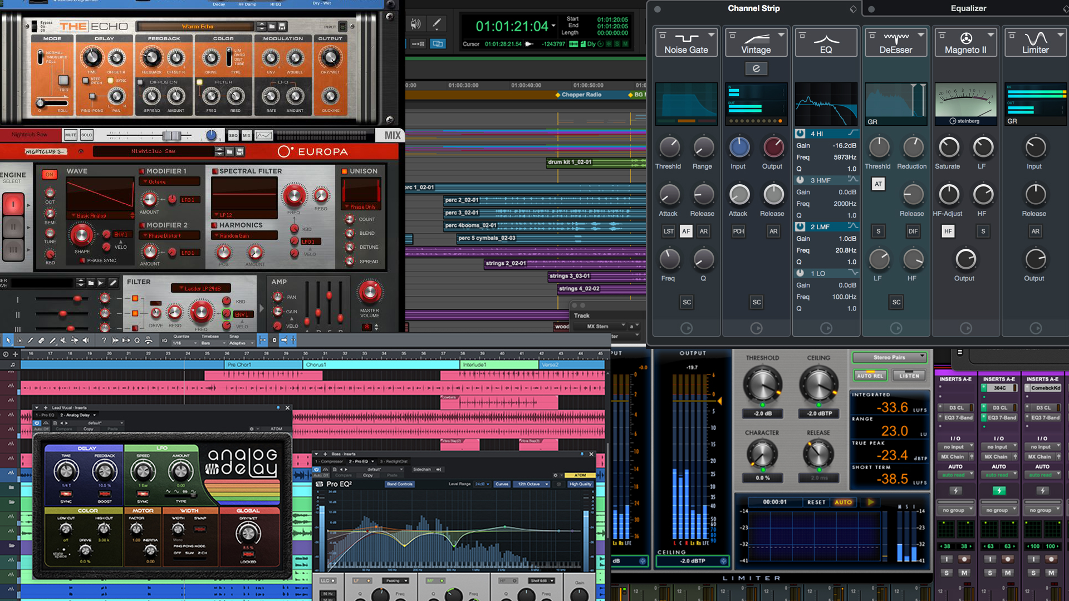Browse The Echo patches via folder icon
The image size is (1069, 601).
click(x=272, y=26)
